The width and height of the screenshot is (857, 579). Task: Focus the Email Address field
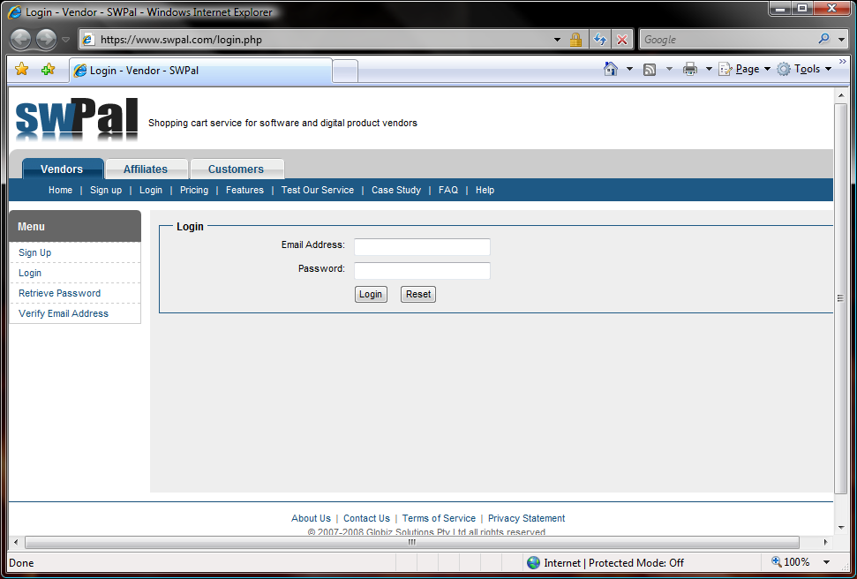point(422,246)
